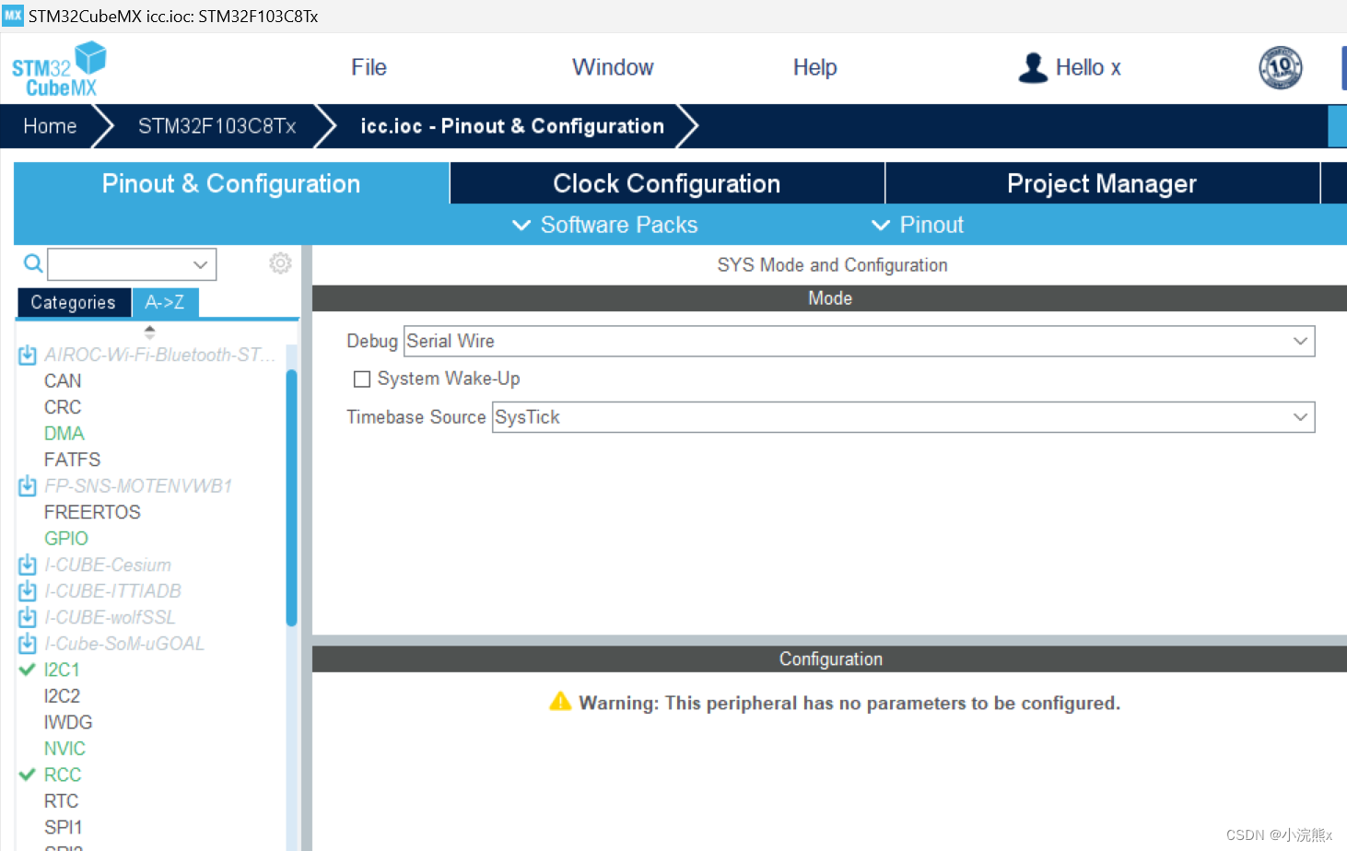Click the Mode section header
This screenshot has height=851, width=1347.
[x=829, y=298]
